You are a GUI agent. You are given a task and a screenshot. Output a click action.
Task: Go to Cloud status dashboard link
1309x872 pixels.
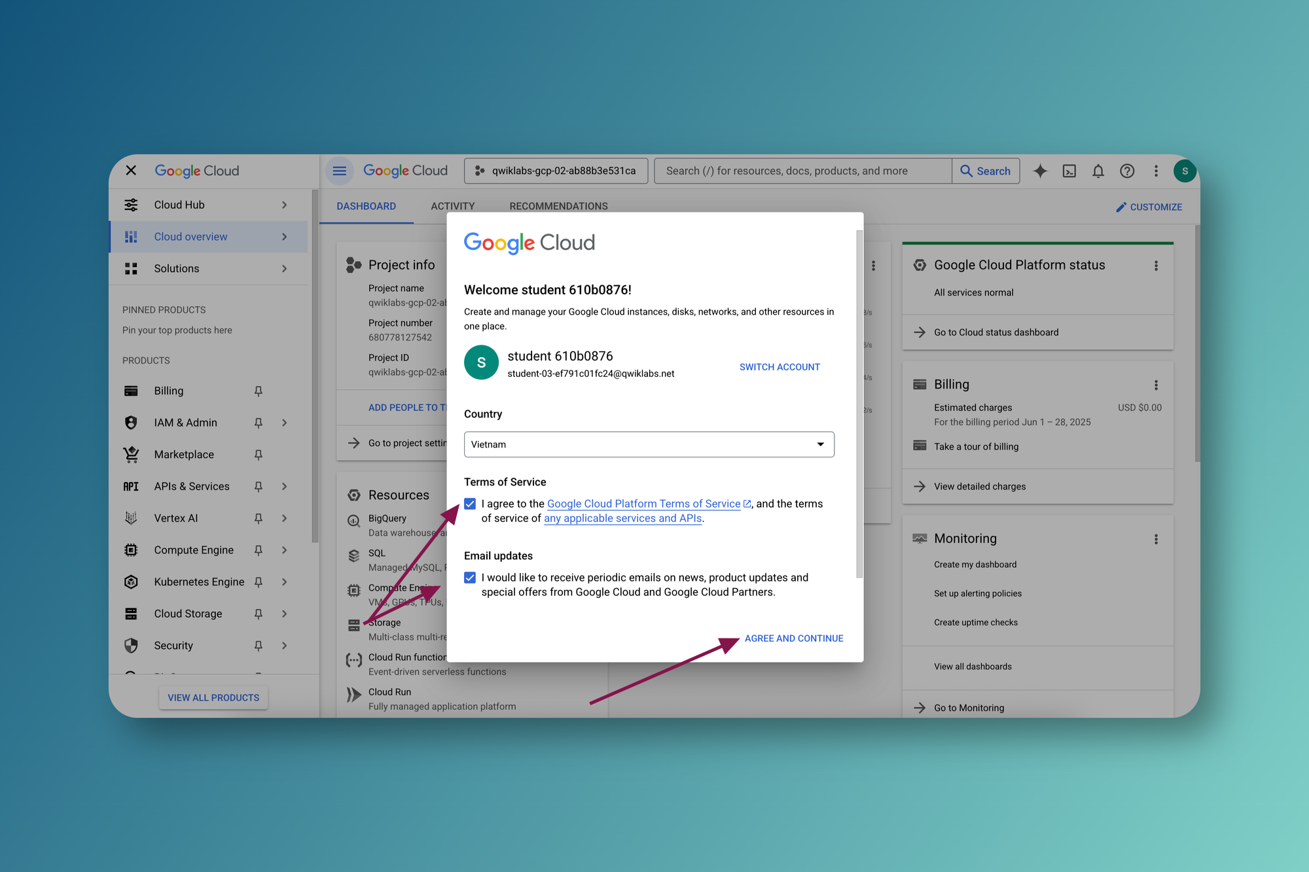pyautogui.click(x=995, y=332)
